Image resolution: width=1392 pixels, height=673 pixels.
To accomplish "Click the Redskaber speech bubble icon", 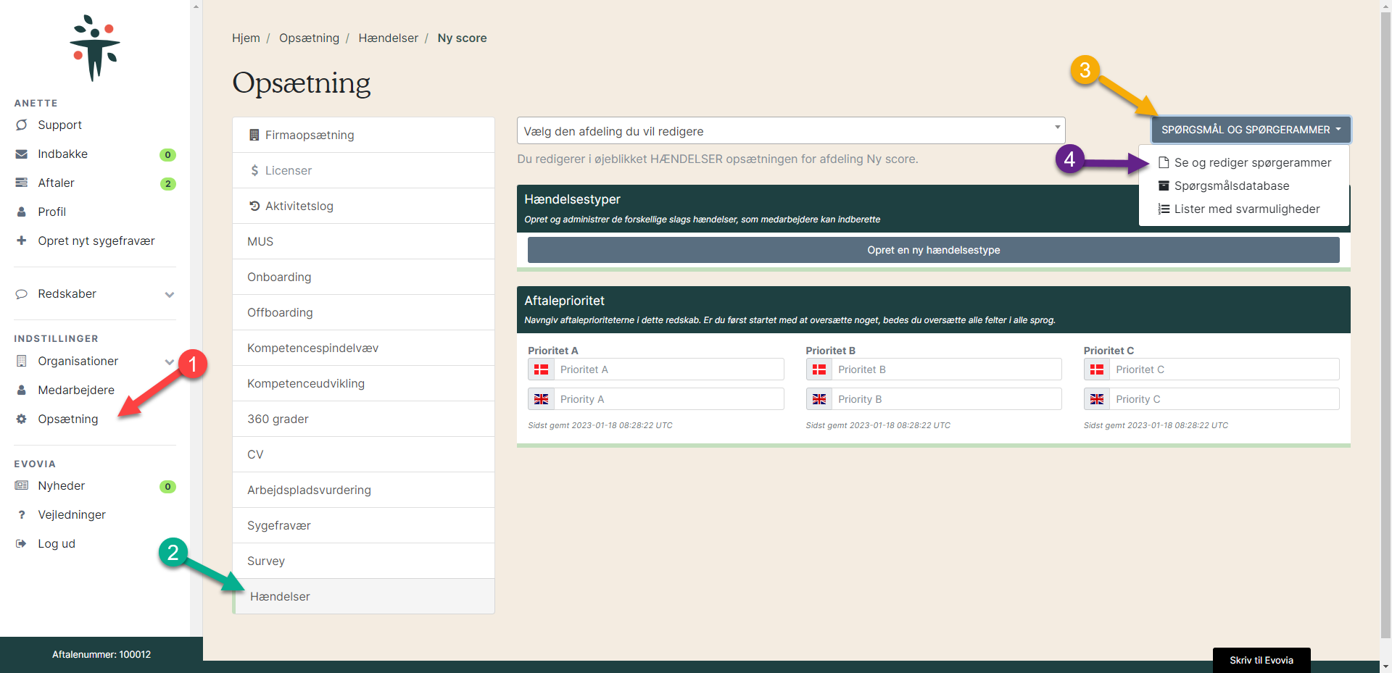I will click(x=22, y=293).
